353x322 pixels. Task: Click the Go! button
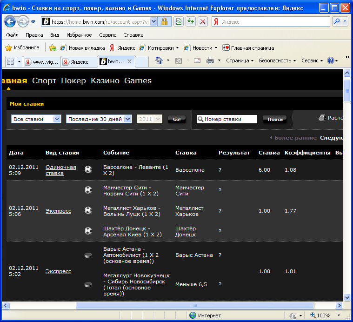[177, 119]
